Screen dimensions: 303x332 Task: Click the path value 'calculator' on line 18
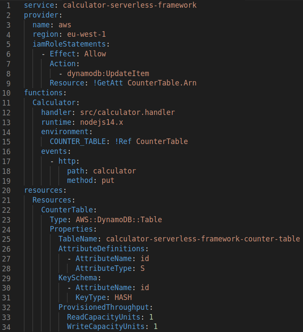(x=114, y=171)
